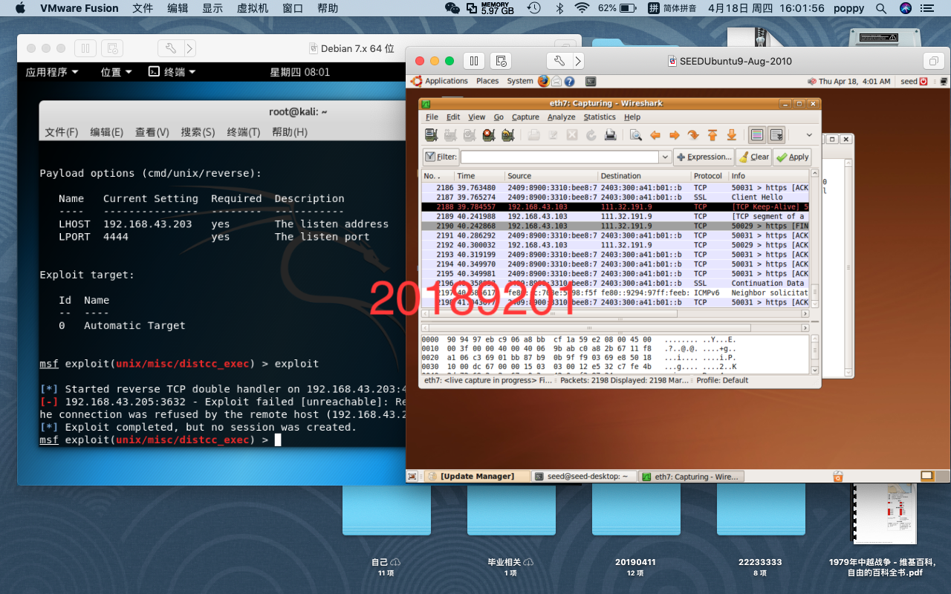
Task: Expand Kali 应用程序 applications menu
Action: pyautogui.click(x=52, y=72)
